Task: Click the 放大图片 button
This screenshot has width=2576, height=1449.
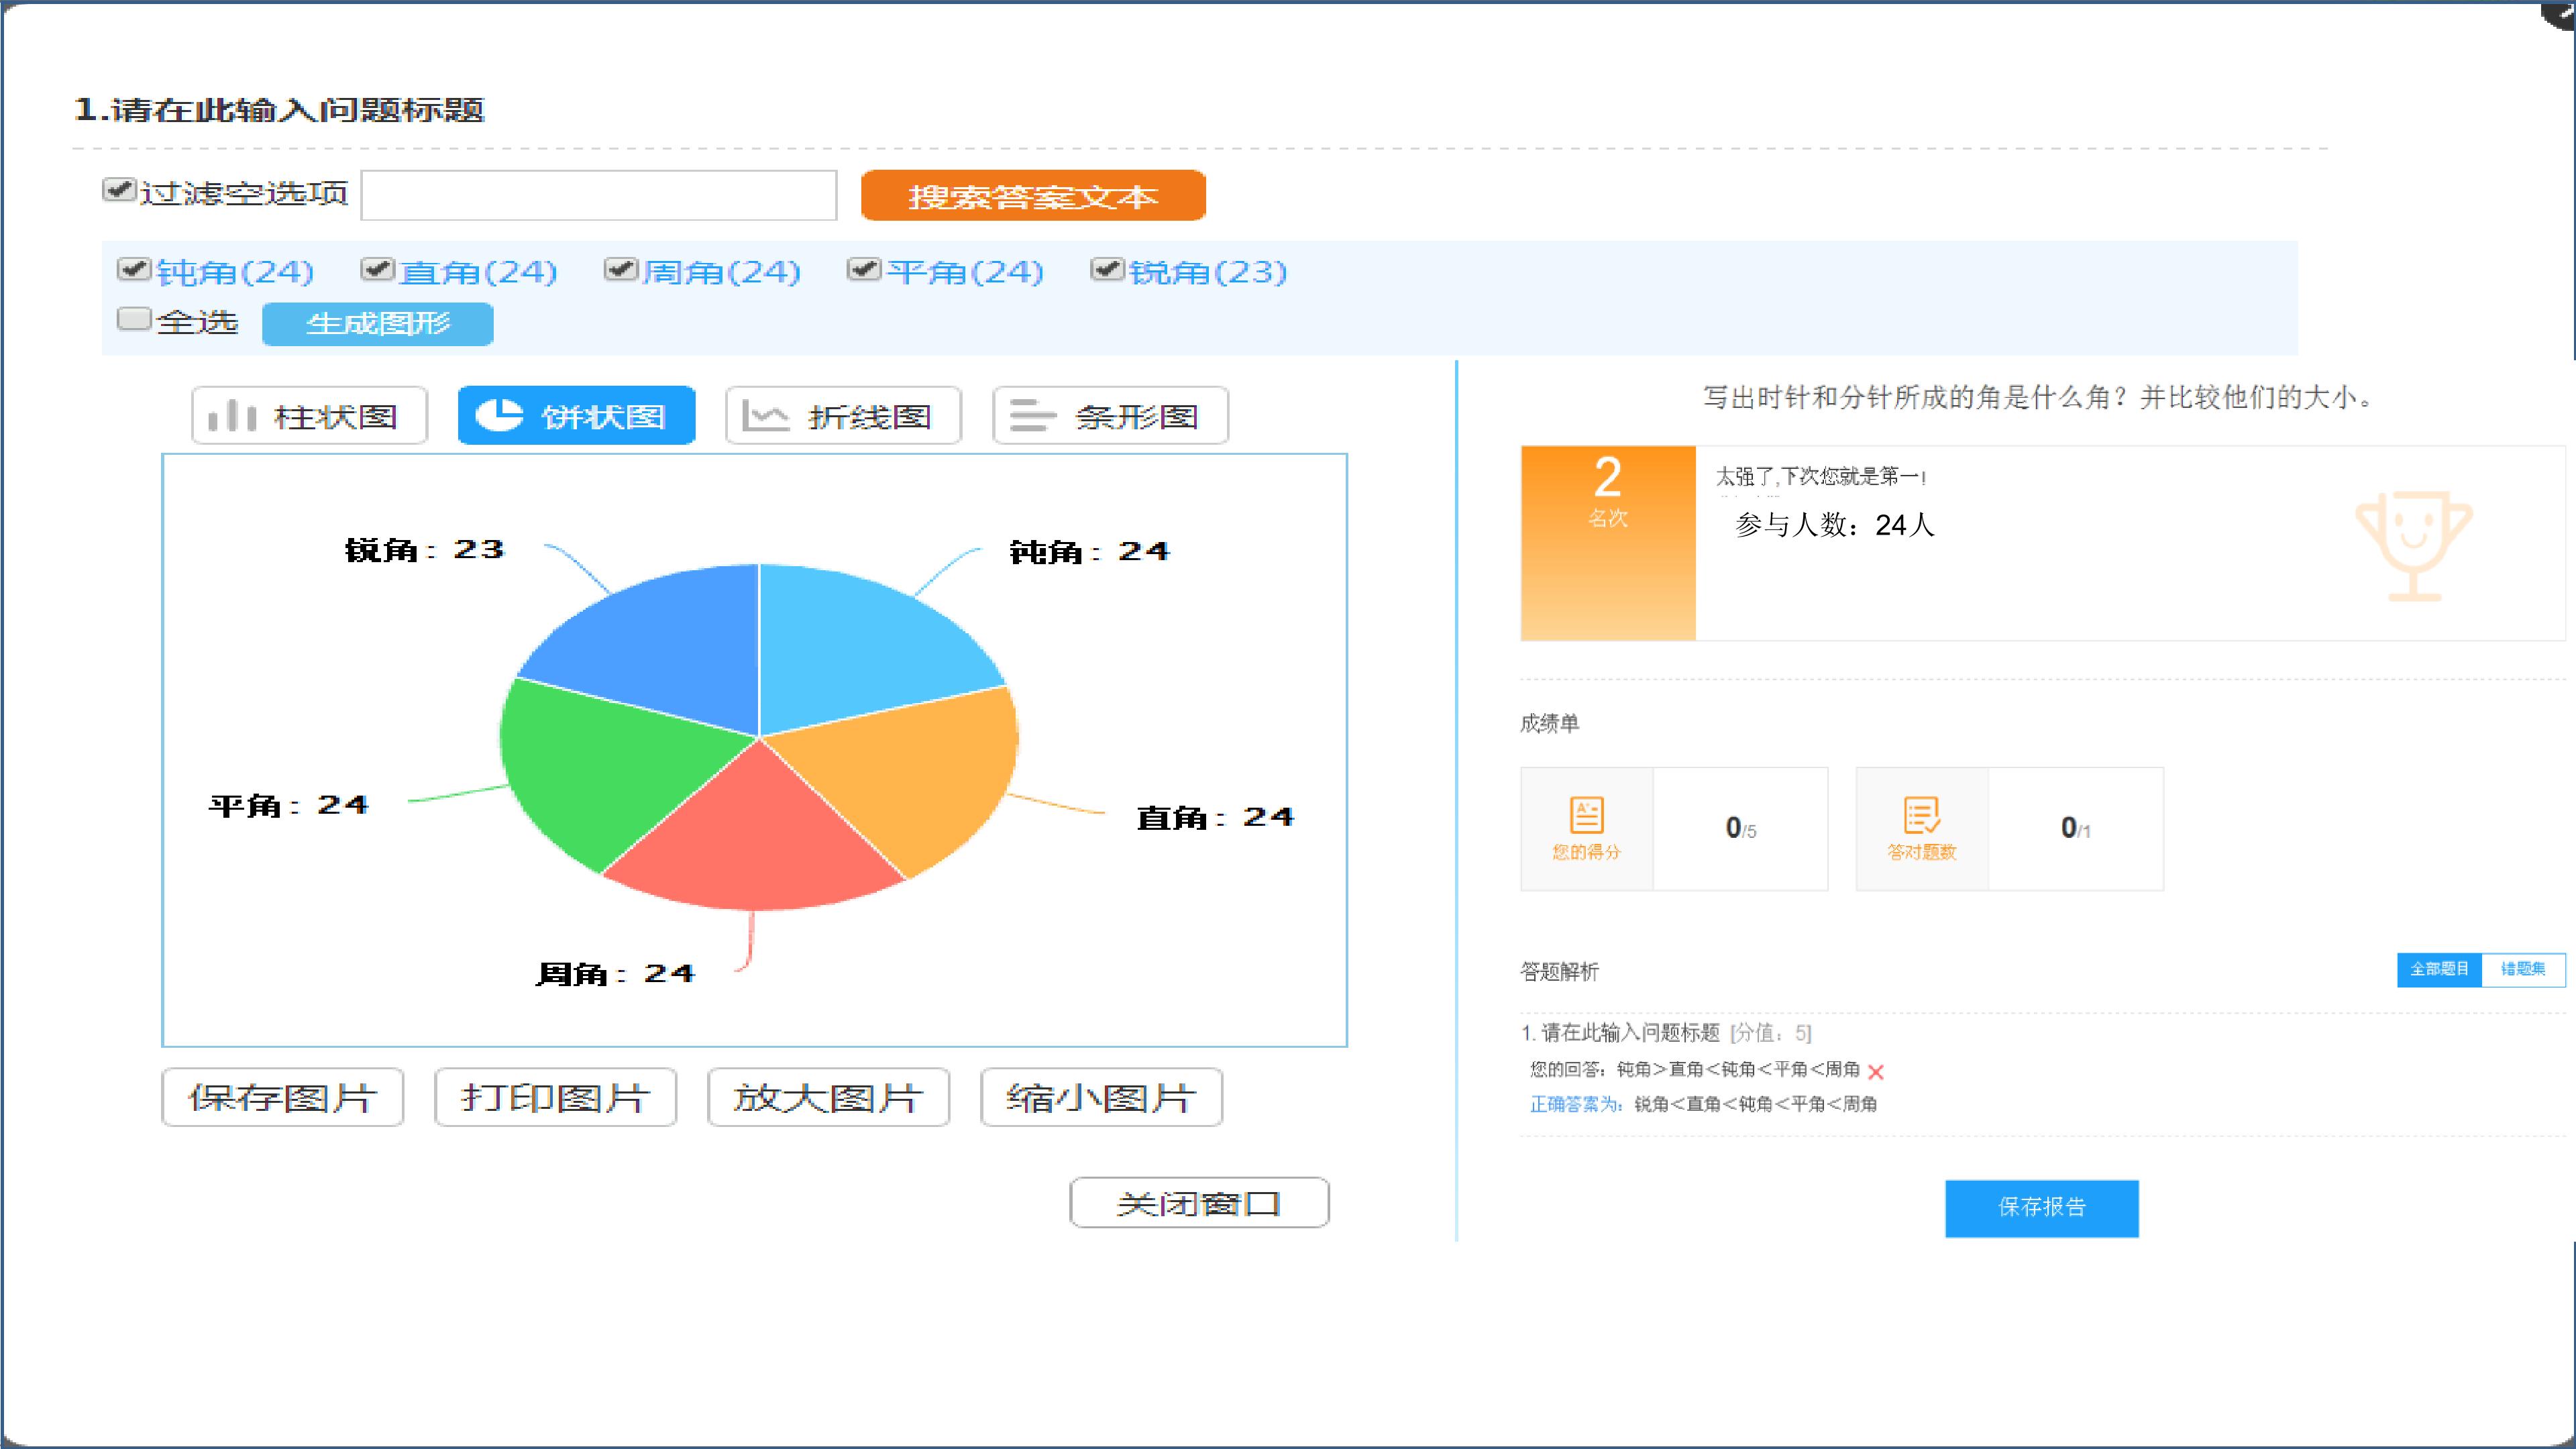Action: [828, 1097]
